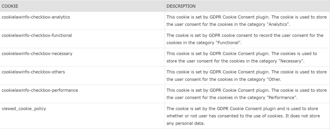Select the cookielawinfo-checkbox-necessary cookie name
This screenshot has width=330, height=129.
tap(37, 54)
